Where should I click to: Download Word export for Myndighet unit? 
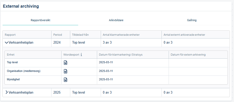click(x=66, y=80)
